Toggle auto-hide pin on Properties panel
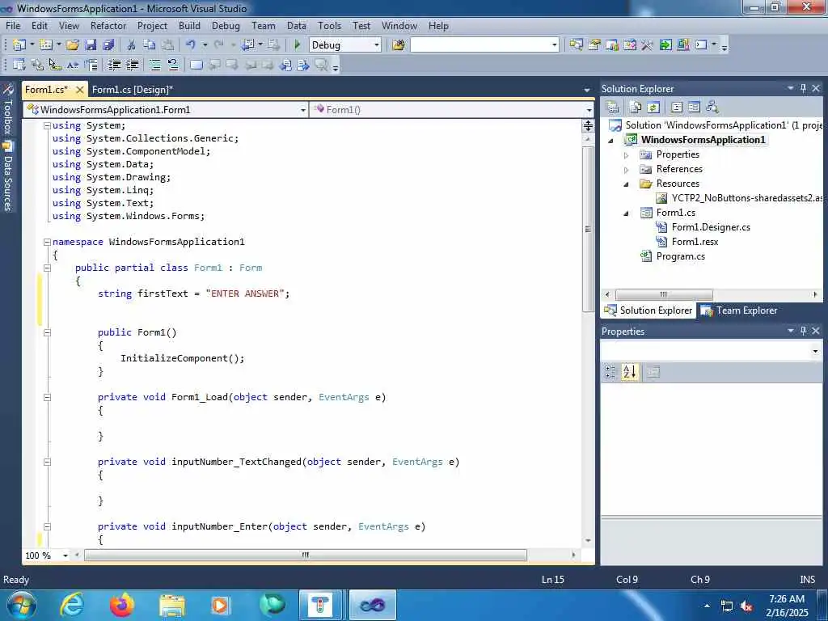This screenshot has height=621, width=828. [x=803, y=331]
